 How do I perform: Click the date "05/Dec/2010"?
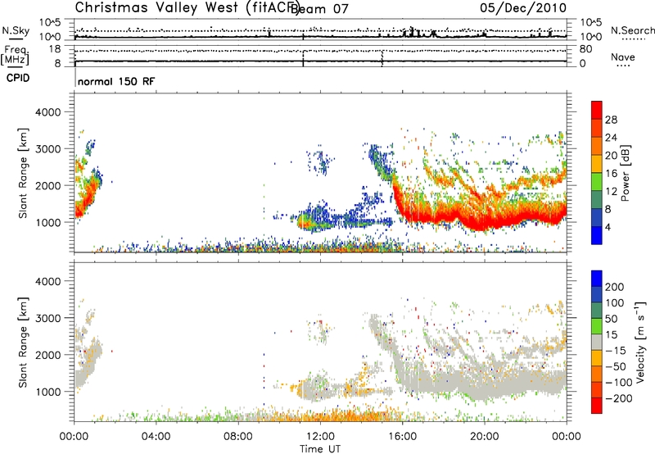pyautogui.click(x=523, y=7)
